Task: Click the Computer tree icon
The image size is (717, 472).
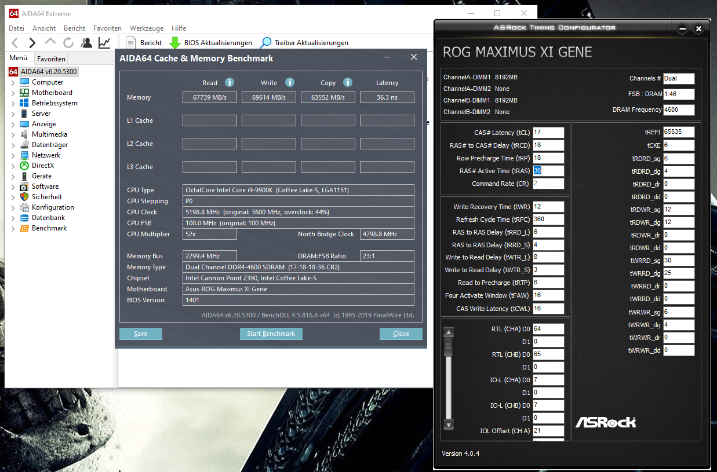Action: tap(24, 82)
